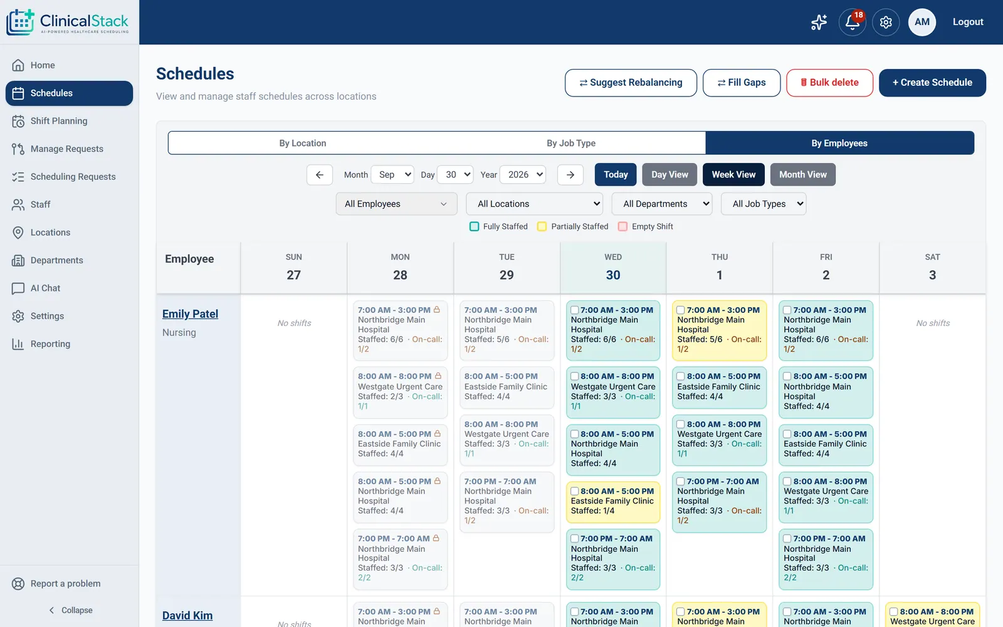Click lock icon on Monday Eastside Family Clinic shift
The height and width of the screenshot is (627, 1003).
tap(438, 434)
